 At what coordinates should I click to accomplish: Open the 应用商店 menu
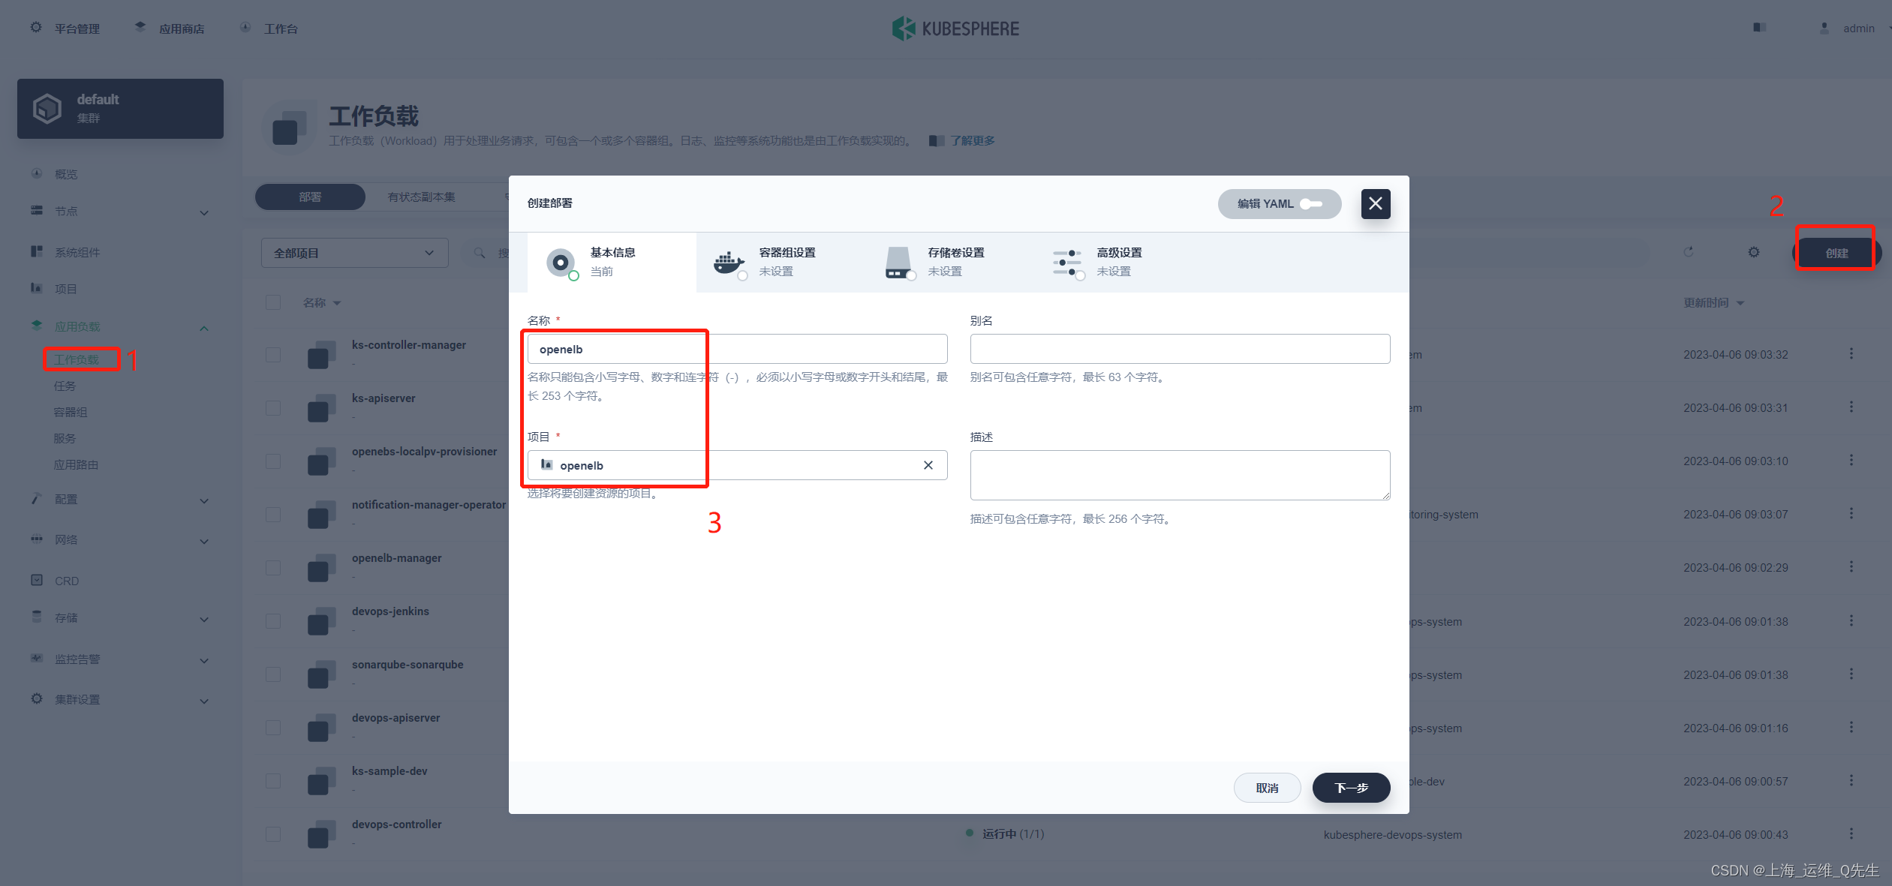click(x=170, y=29)
